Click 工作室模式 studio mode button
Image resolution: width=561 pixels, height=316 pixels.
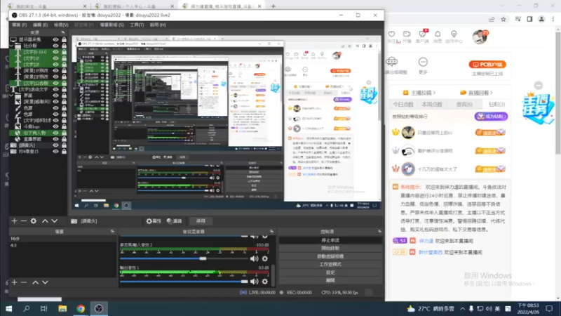330,265
